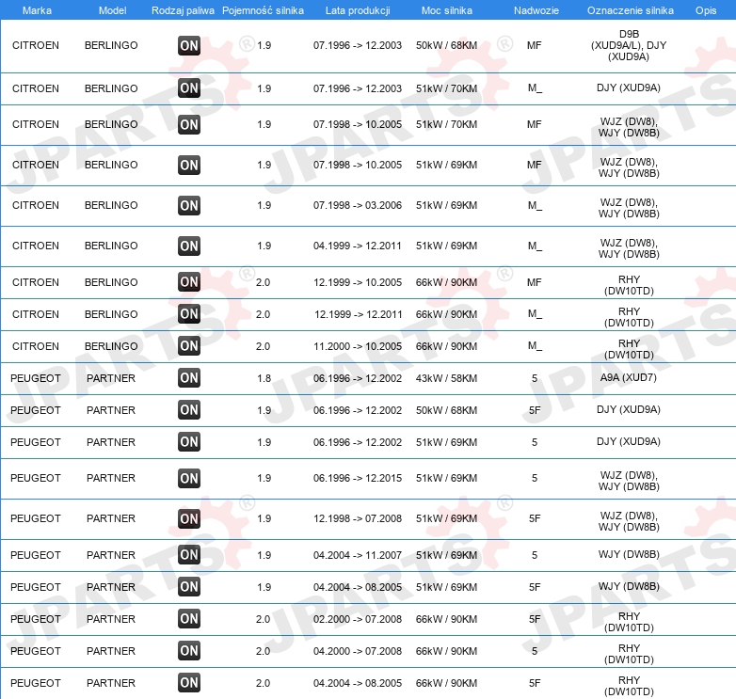Click body type M_ in the 12.1999 -> 12.2011 row
This screenshot has height=699, width=736.
535,314
